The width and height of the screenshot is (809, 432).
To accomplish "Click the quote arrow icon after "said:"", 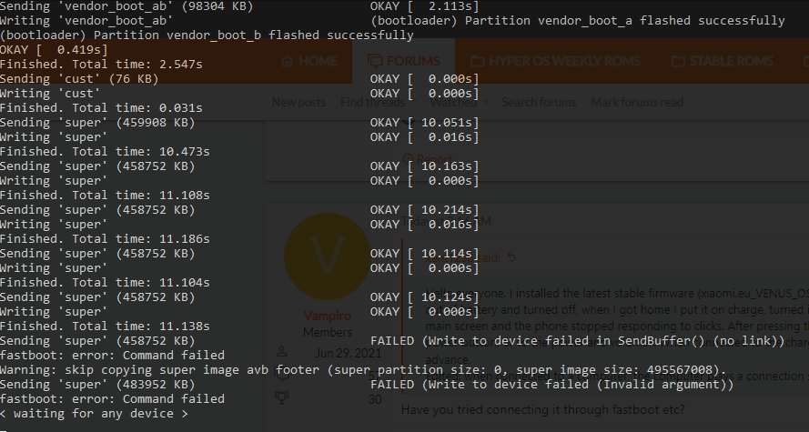I will [x=511, y=257].
